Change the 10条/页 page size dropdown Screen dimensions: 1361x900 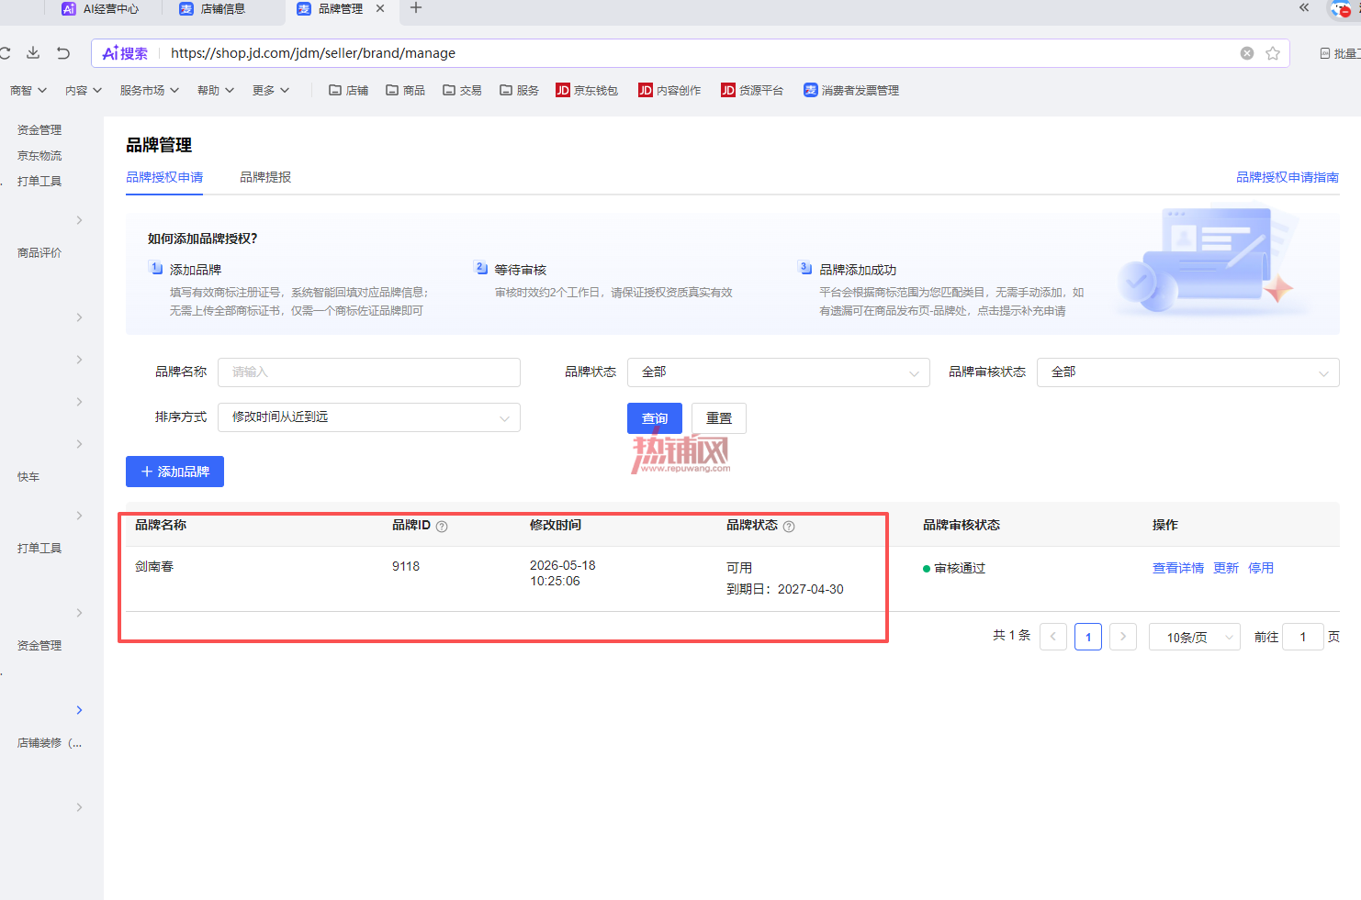coord(1195,637)
